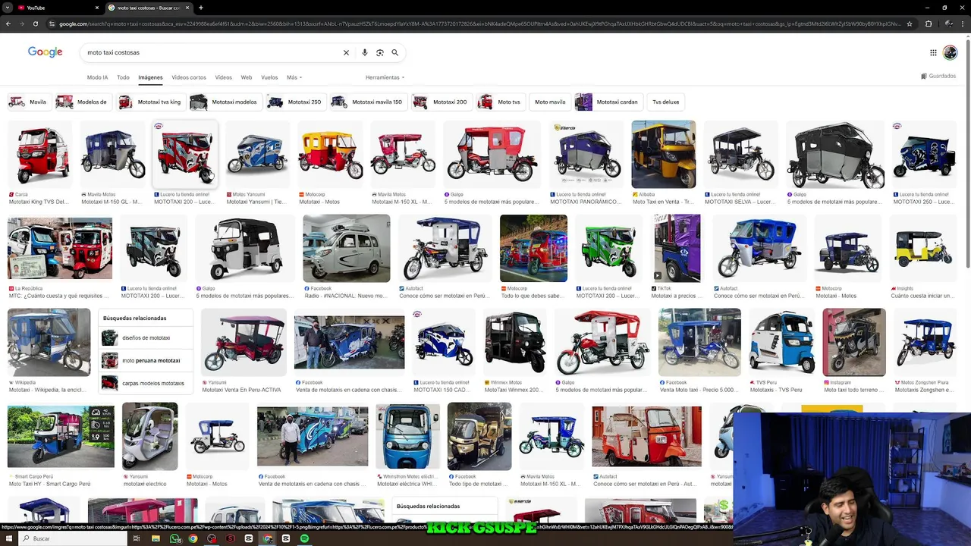Open the Insights Cuánto cuesta iniciar image
Image resolution: width=971 pixels, height=546 pixels.
click(923, 249)
